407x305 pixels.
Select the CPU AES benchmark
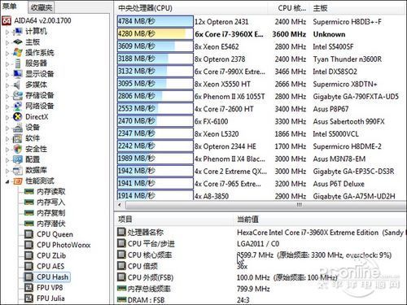pos(50,266)
